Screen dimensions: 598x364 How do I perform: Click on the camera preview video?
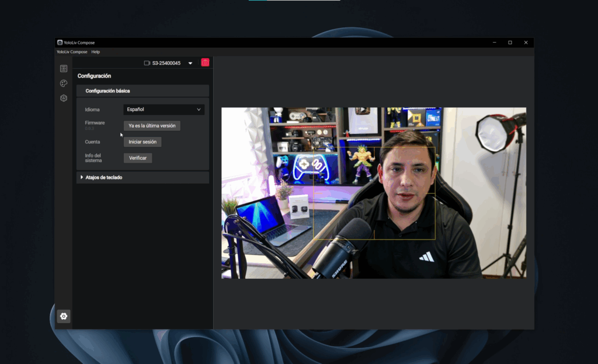point(373,192)
